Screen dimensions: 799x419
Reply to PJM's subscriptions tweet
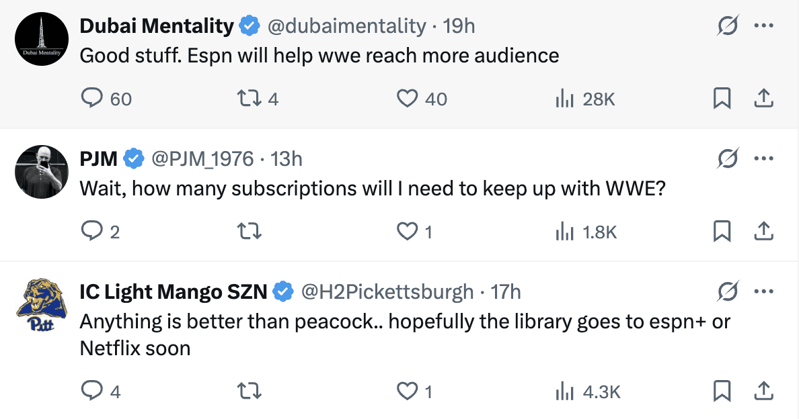click(91, 232)
